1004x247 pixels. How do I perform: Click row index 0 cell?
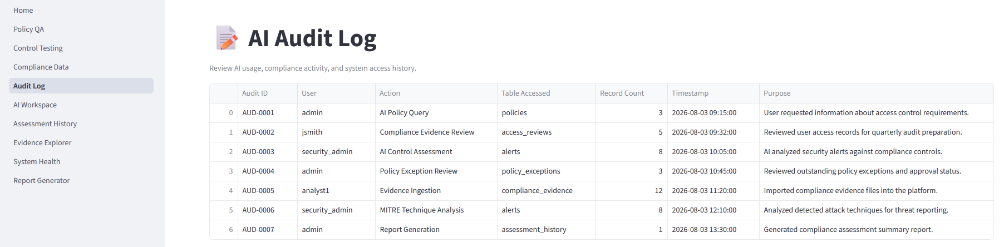[x=224, y=113]
